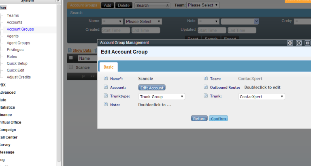Click the help icon next to Note
311x166 pixels.
tap(106, 105)
